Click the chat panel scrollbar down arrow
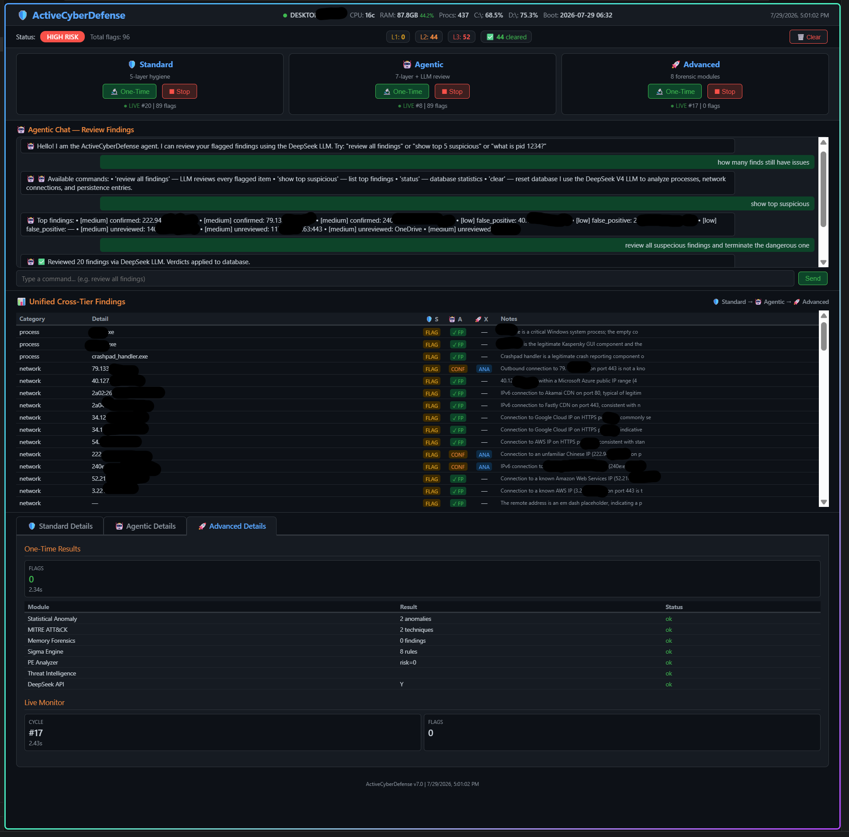 click(x=824, y=262)
